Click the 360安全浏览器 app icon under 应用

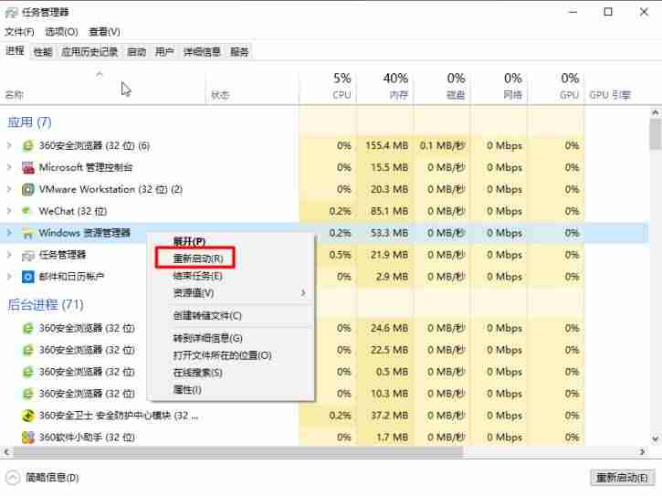28,146
